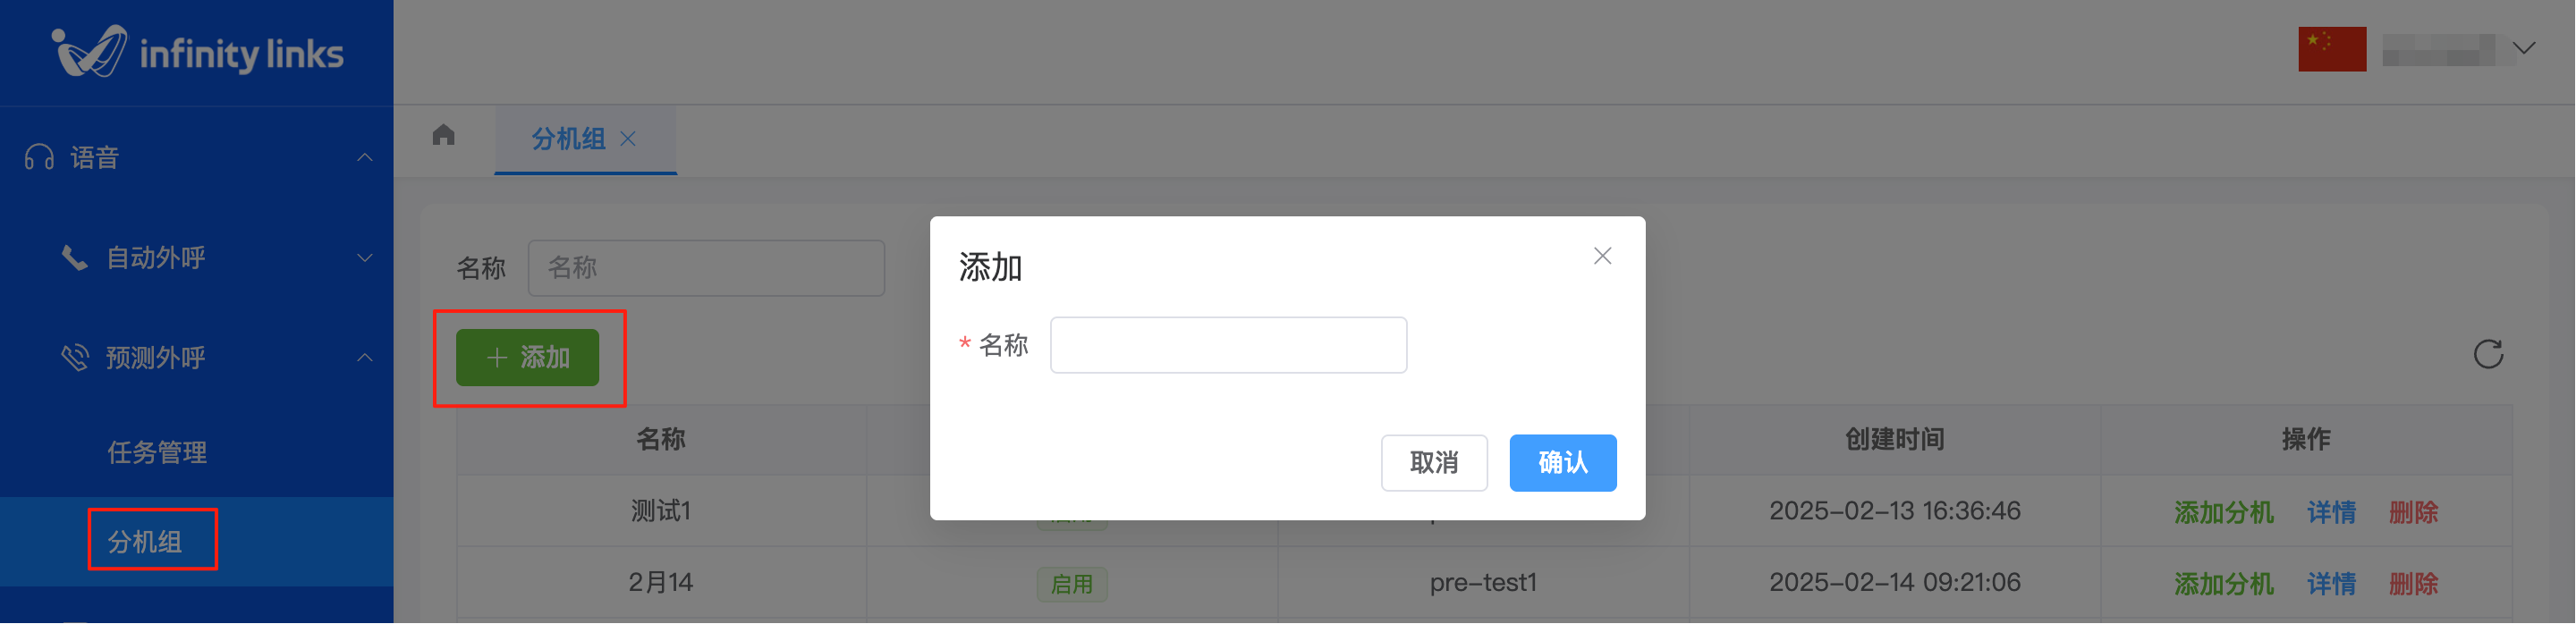This screenshot has width=2576, height=624.
Task: Click the infinity links logo
Action: click(197, 52)
